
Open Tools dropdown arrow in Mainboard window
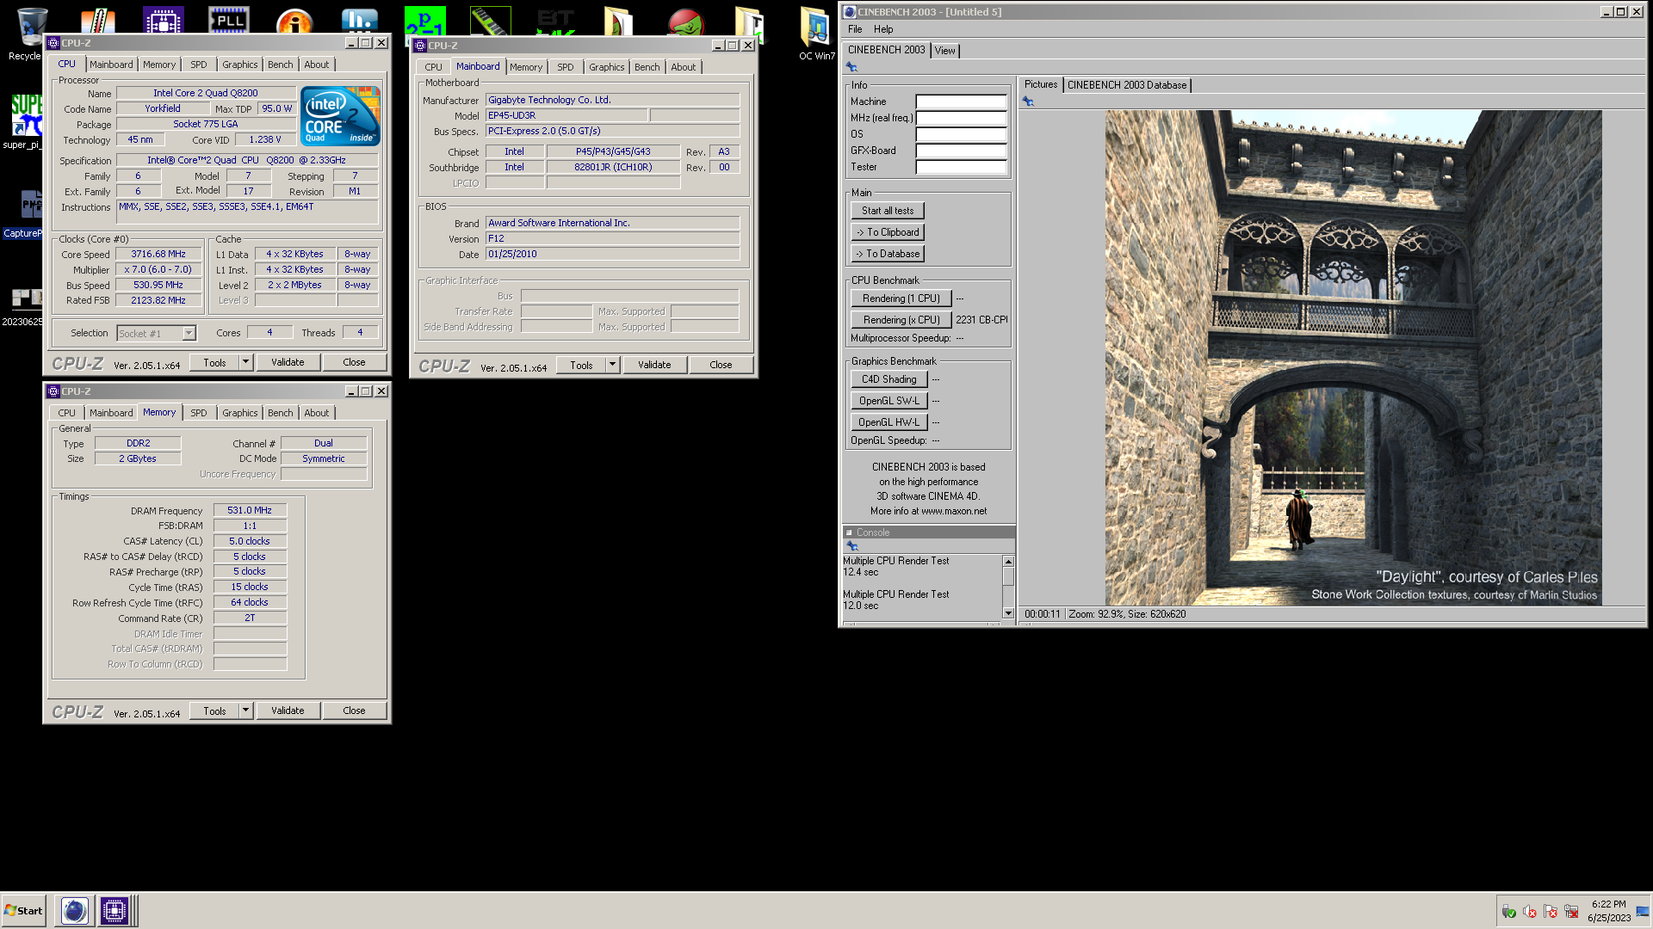point(612,365)
